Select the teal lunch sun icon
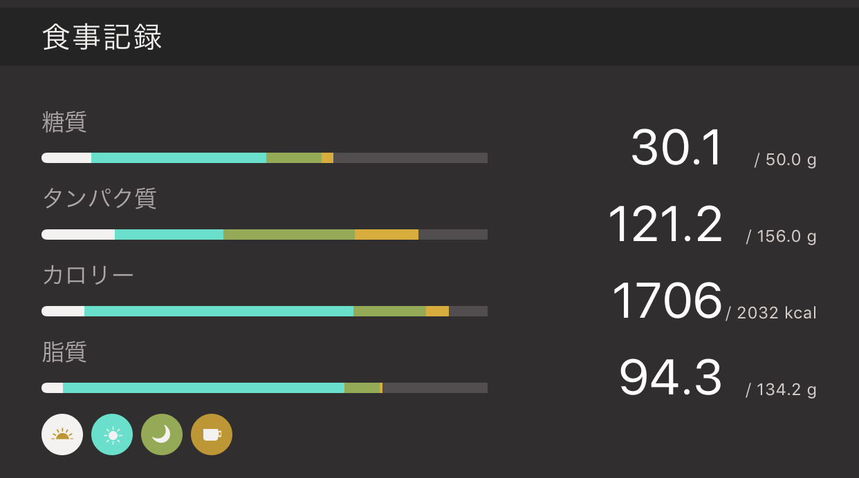The image size is (859, 478). click(112, 434)
